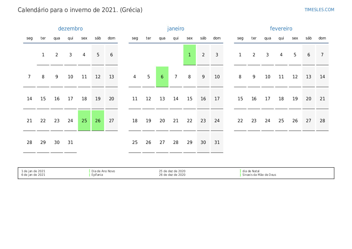
Task: Select day 20 in fevereiro
Action: [x=309, y=98]
